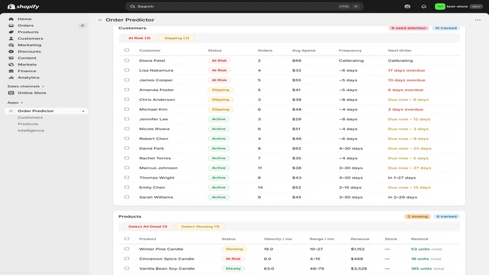Image resolution: width=489 pixels, height=275 pixels.
Task: Open Online Store sales channel
Action: tap(32, 93)
